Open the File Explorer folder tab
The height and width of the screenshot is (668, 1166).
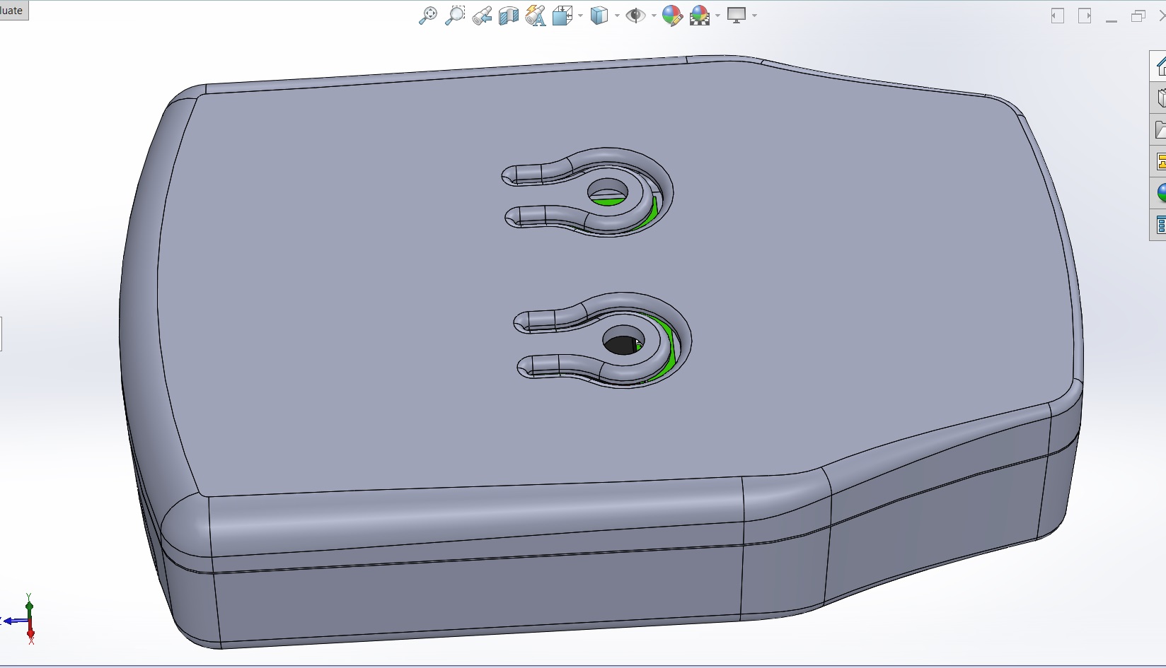pyautogui.click(x=1159, y=129)
